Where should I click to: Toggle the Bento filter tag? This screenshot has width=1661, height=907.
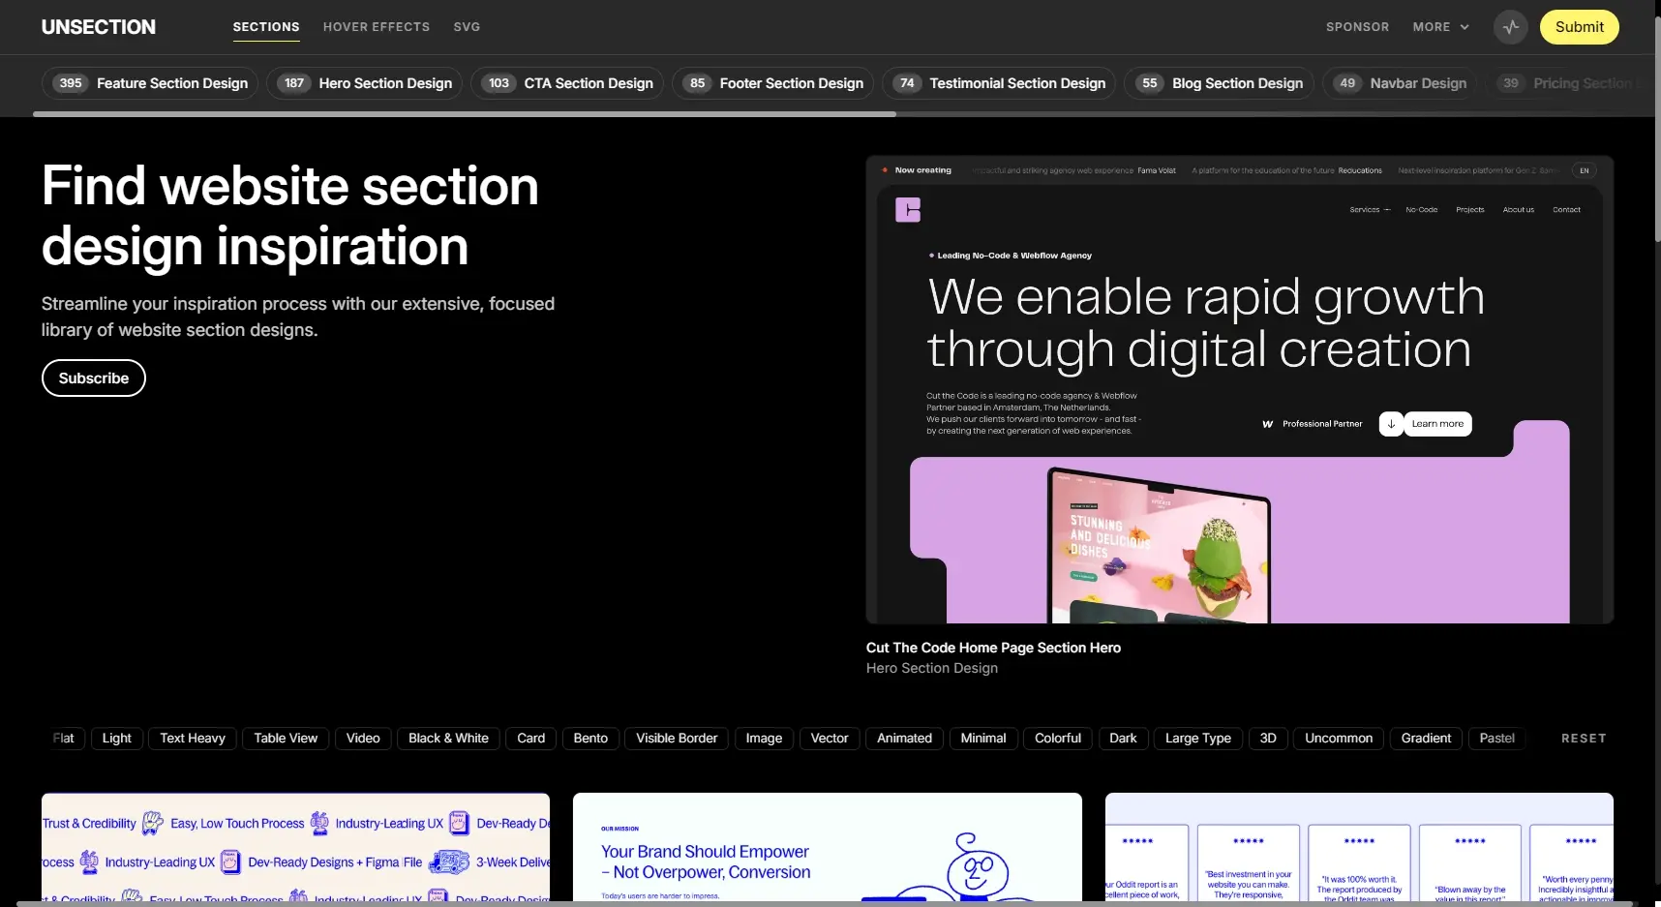click(590, 739)
